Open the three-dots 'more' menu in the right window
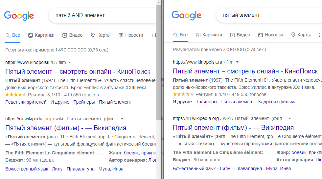Screen dimensions: 322x179 click(319, 35)
